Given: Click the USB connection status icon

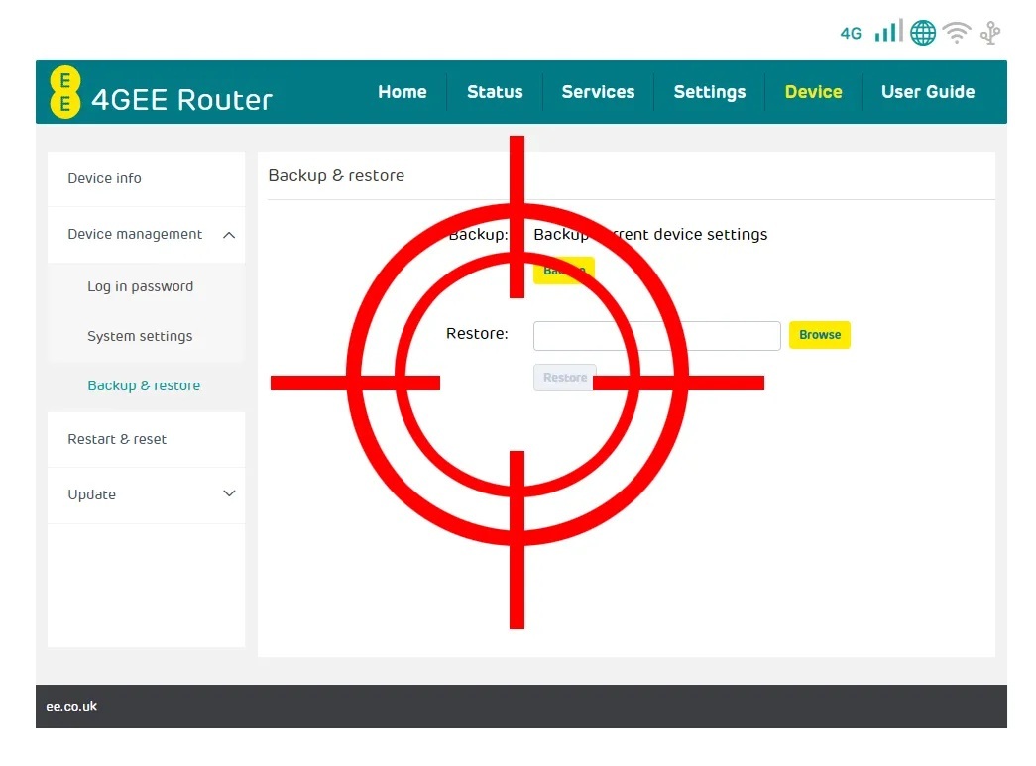Looking at the screenshot, I should coord(989,32).
